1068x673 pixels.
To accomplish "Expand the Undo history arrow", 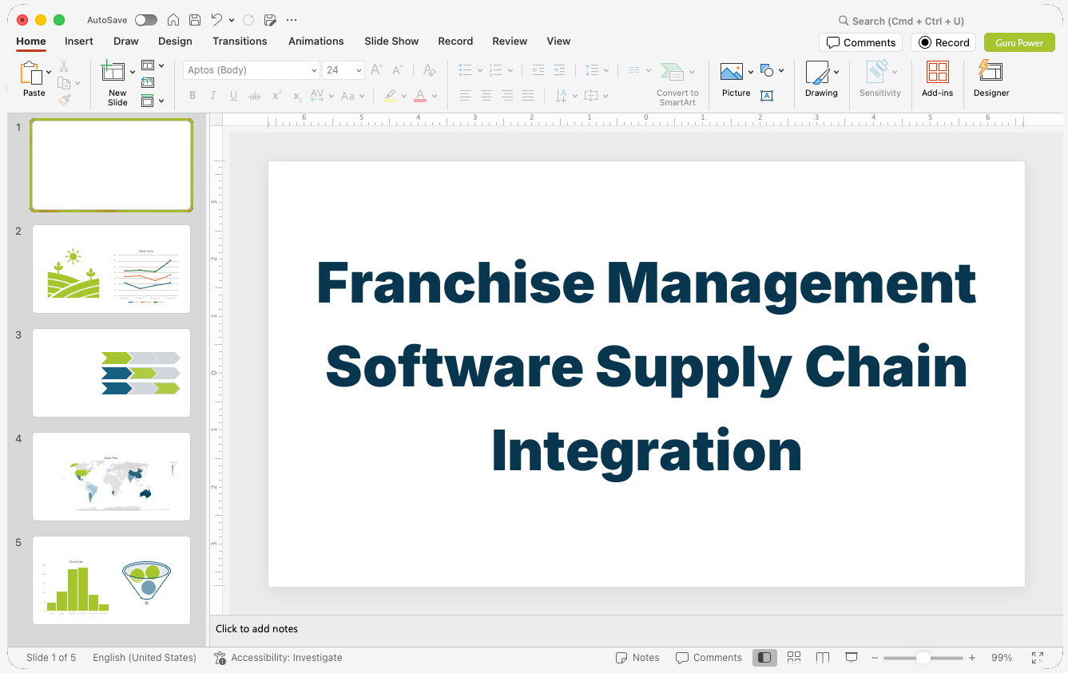I will [232, 20].
